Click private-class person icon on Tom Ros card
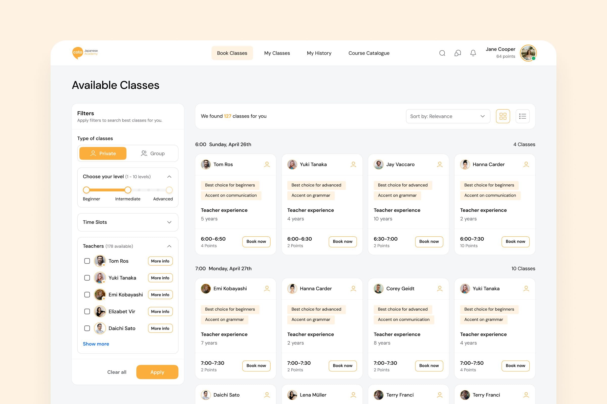 [267, 164]
